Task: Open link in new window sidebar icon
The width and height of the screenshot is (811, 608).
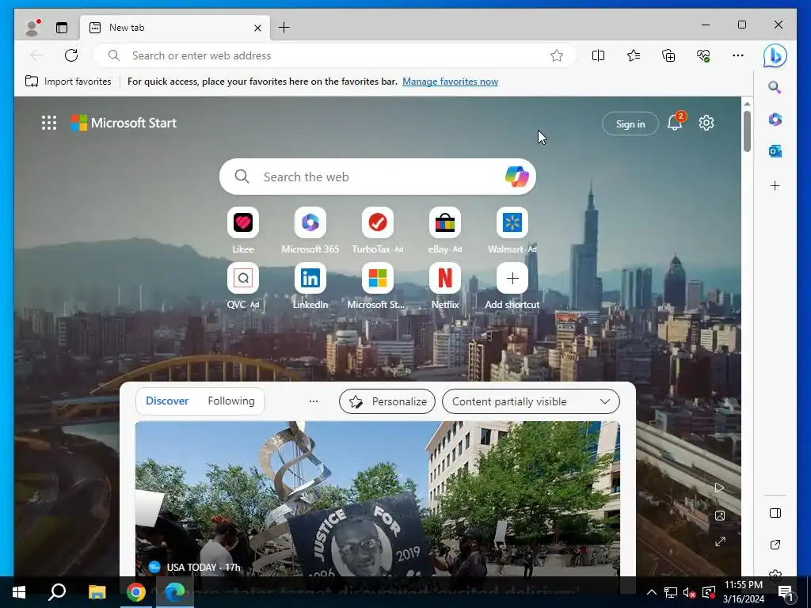Action: click(x=775, y=545)
